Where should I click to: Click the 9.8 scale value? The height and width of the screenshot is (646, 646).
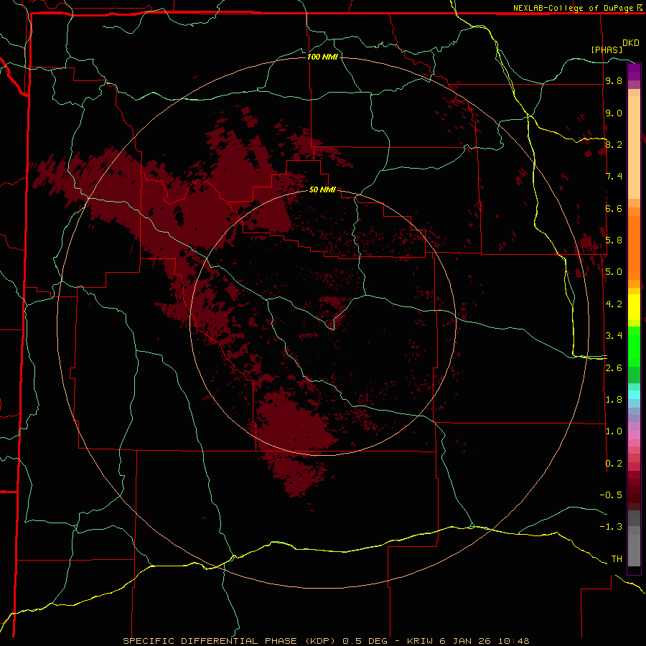614,80
